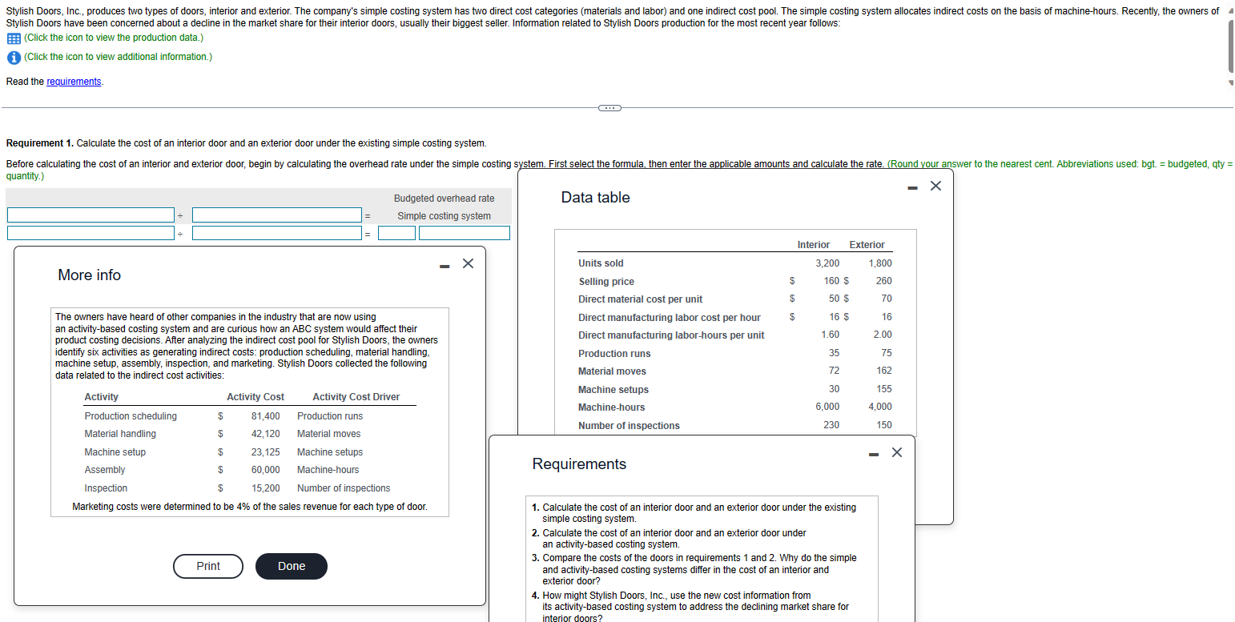The height and width of the screenshot is (622, 1235).
Task: Click the 'Exterior' column header in Data table
Action: point(867,245)
